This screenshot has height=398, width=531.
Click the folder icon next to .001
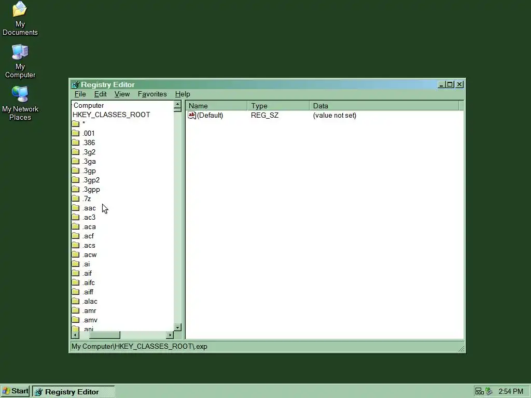tap(76, 133)
